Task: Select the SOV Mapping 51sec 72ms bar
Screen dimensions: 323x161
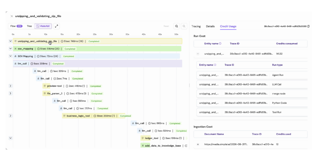Action: [97, 56]
